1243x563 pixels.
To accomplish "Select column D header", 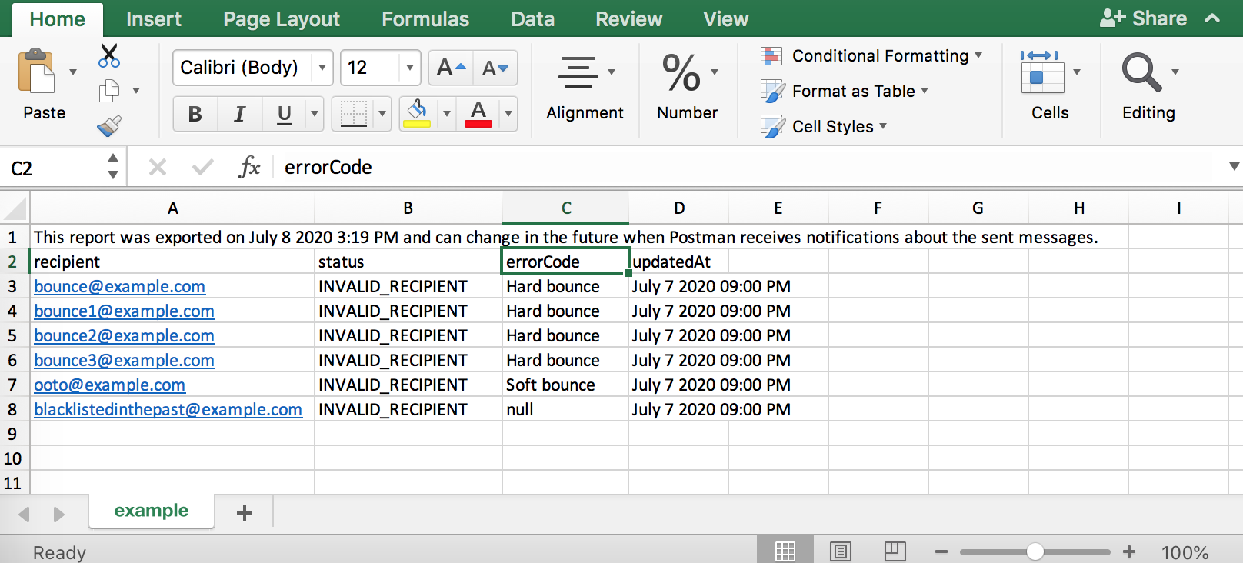I will coord(679,208).
